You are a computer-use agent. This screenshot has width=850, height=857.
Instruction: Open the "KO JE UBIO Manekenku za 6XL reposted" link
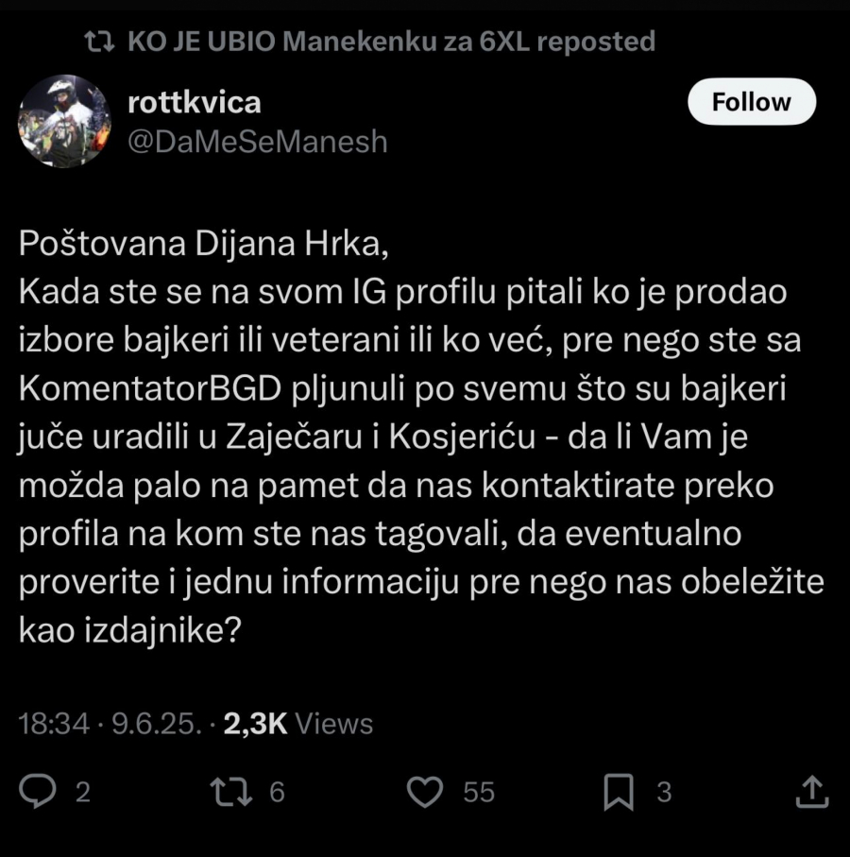pyautogui.click(x=390, y=42)
